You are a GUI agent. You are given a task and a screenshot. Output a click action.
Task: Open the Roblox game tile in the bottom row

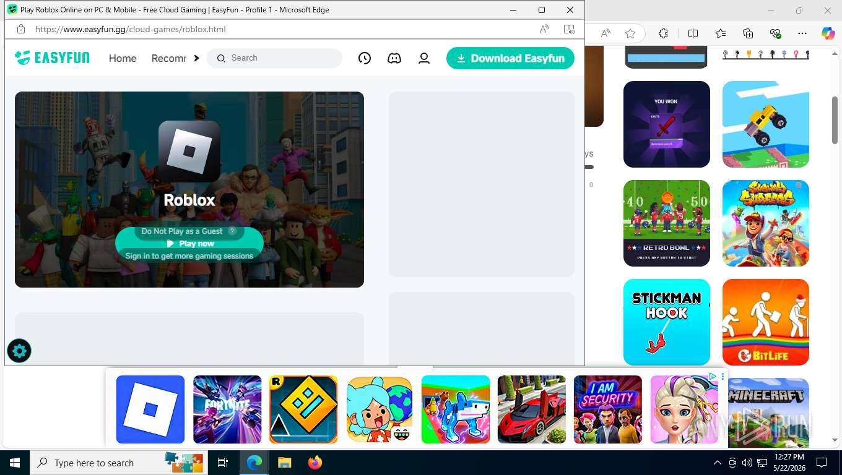coord(150,409)
